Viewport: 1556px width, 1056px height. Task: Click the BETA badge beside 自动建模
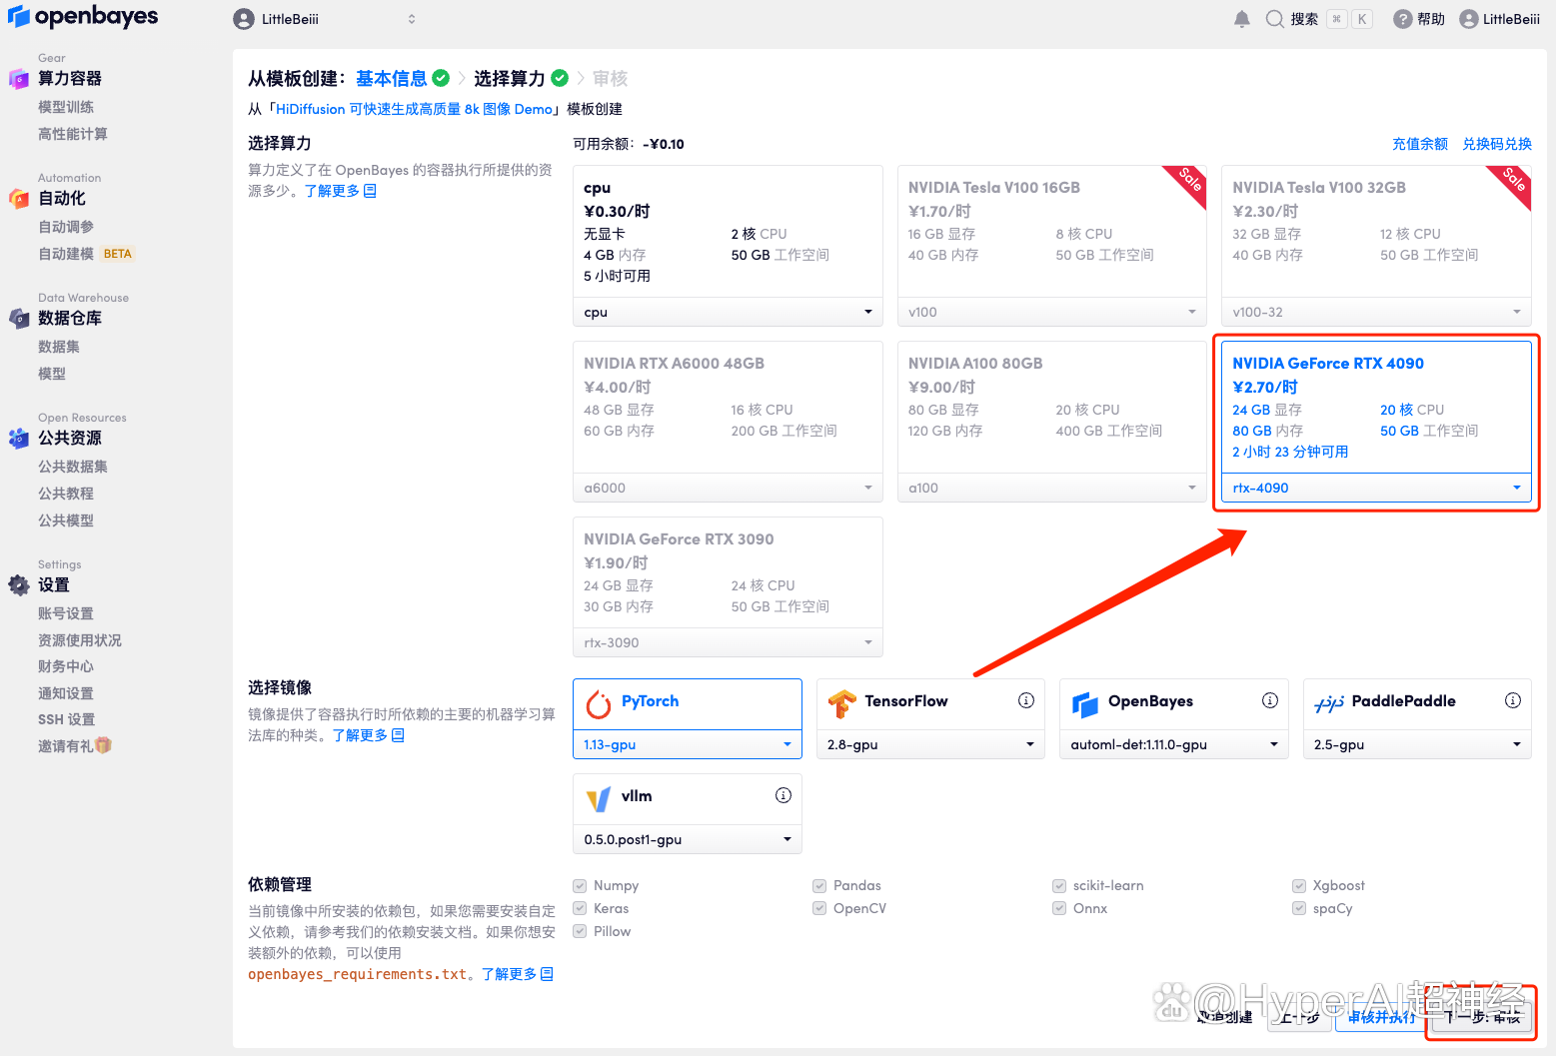(117, 254)
